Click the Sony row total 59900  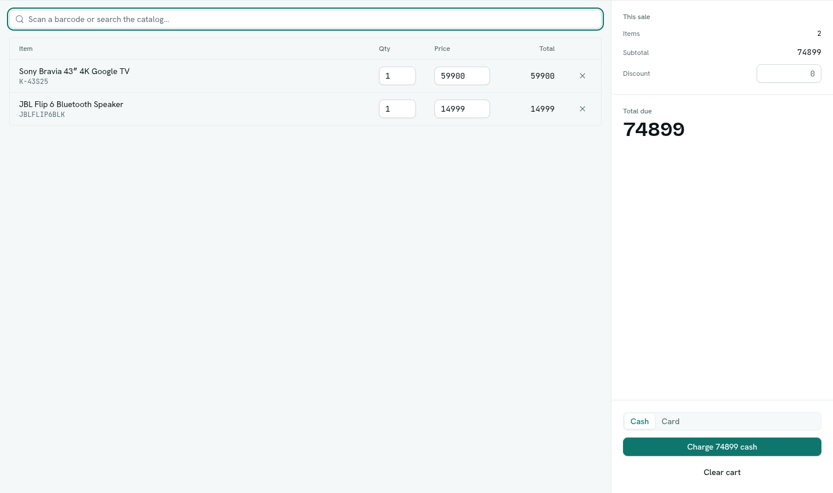tap(543, 76)
